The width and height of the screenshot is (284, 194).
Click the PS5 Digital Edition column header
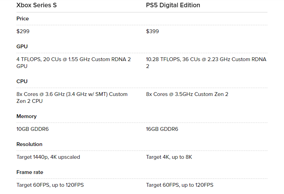point(173,5)
